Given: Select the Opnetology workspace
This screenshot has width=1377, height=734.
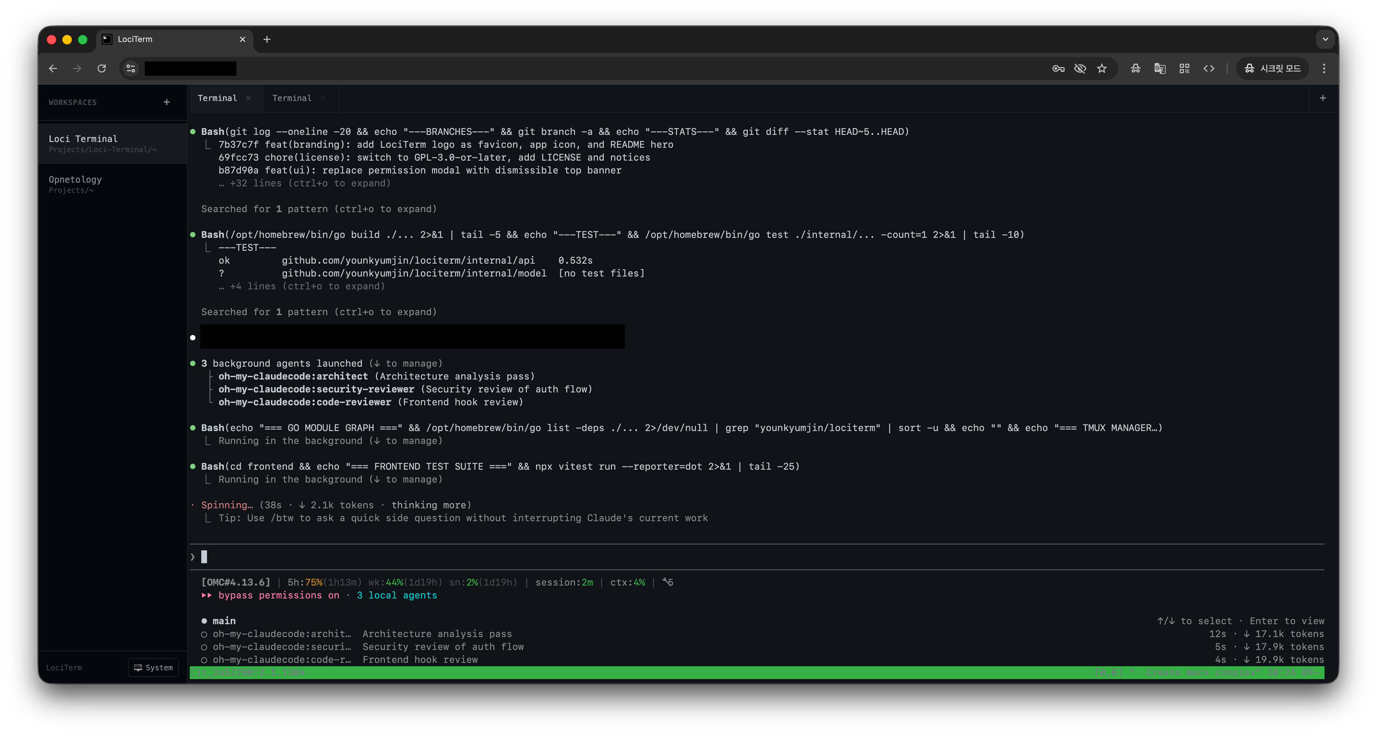Looking at the screenshot, I should pyautogui.click(x=113, y=184).
